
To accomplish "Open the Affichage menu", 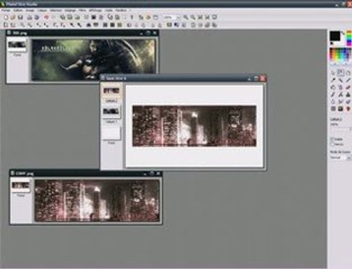I will coord(95,10).
